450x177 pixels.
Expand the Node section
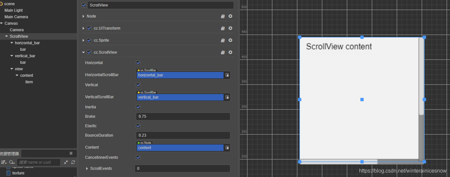83,16
